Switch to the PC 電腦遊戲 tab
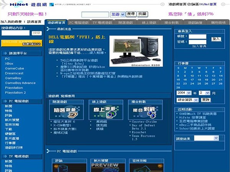Image resolution: width=230 pixels, height=172 pixels. point(79,23)
